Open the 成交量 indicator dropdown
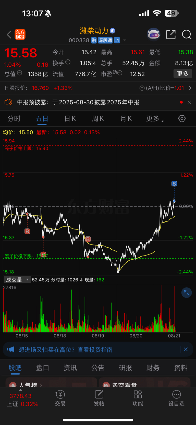Image resolution: width=196 pixels, height=425 pixels. [17, 280]
